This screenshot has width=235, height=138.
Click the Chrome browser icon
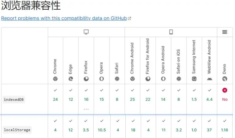[x=55, y=79]
